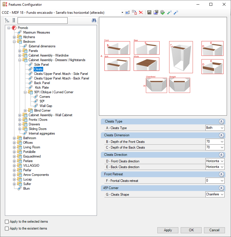Click the OK button
231x237 pixels.
191,230
